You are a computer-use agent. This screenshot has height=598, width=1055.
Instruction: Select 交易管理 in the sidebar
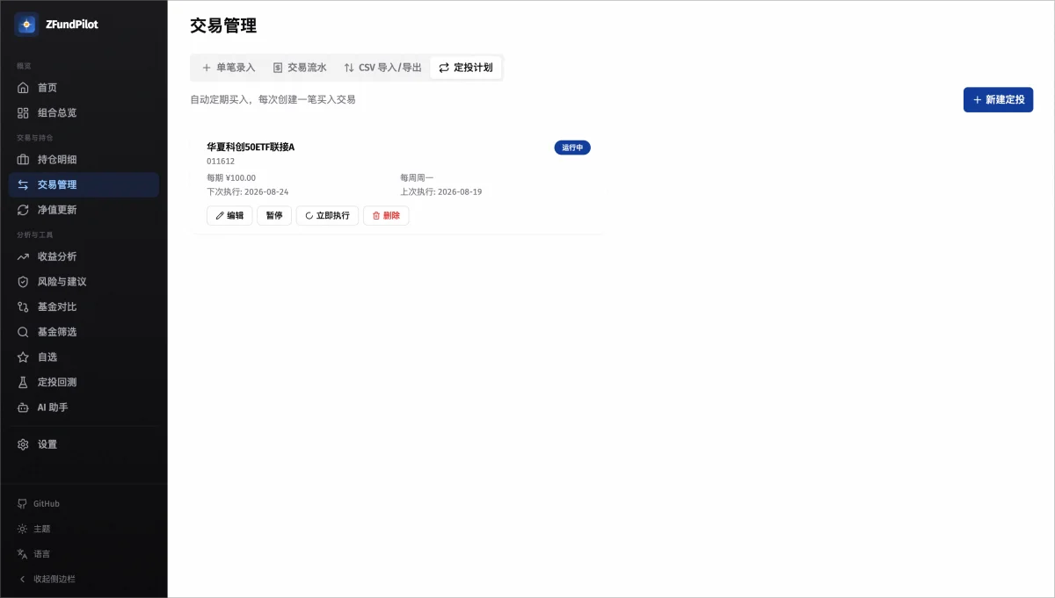[x=84, y=184]
